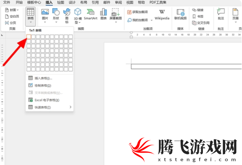
Task: Add a 批注 comment
Action: 221,14
